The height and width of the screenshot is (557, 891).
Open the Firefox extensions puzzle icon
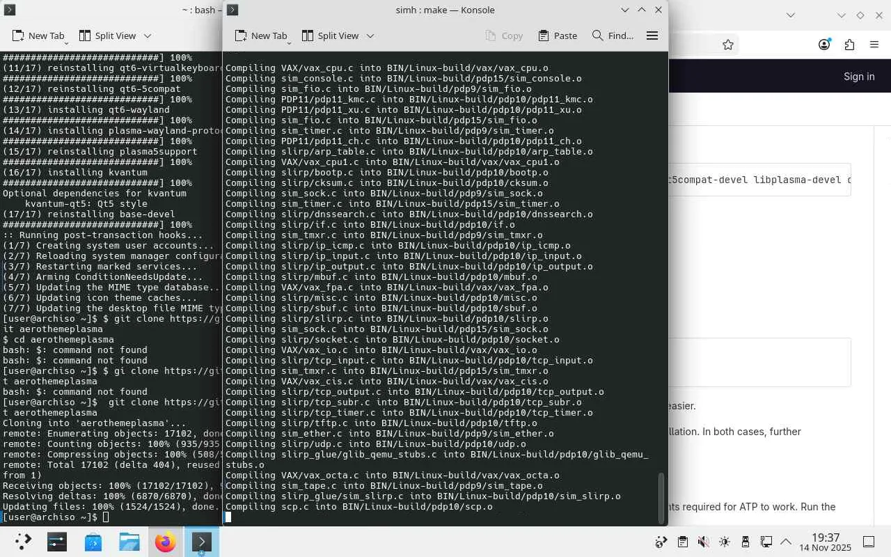(x=849, y=45)
